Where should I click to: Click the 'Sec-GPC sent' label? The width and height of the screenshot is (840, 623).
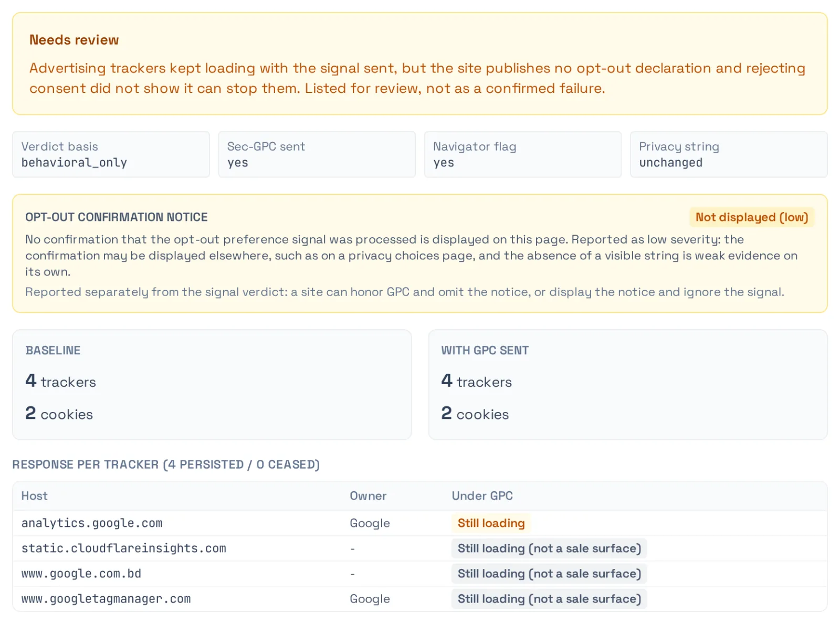[x=266, y=146]
